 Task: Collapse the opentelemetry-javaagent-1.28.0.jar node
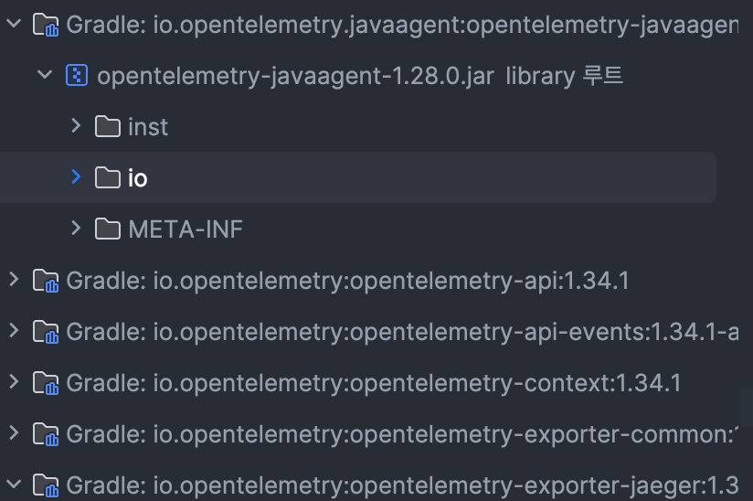click(45, 75)
